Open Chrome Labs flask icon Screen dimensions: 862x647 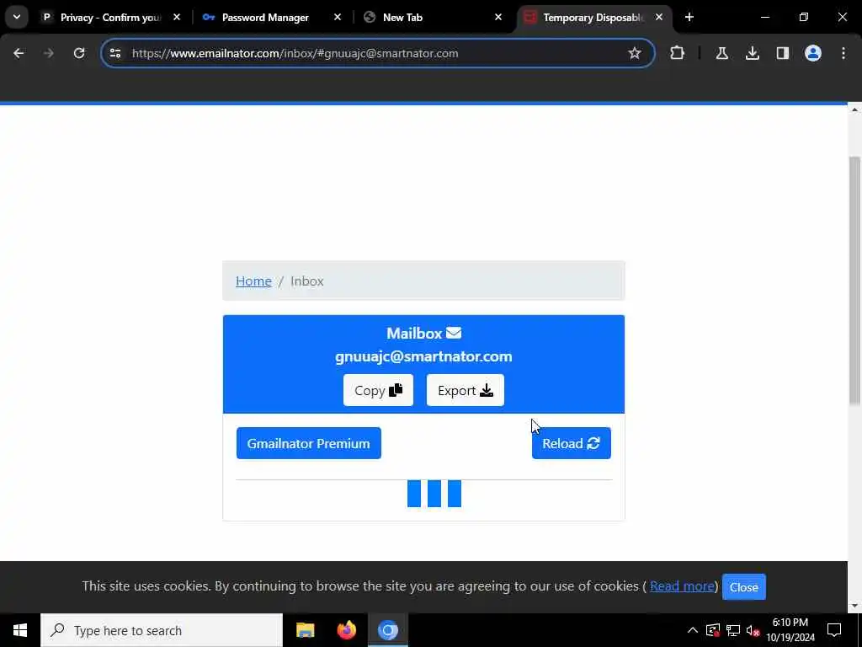point(721,53)
